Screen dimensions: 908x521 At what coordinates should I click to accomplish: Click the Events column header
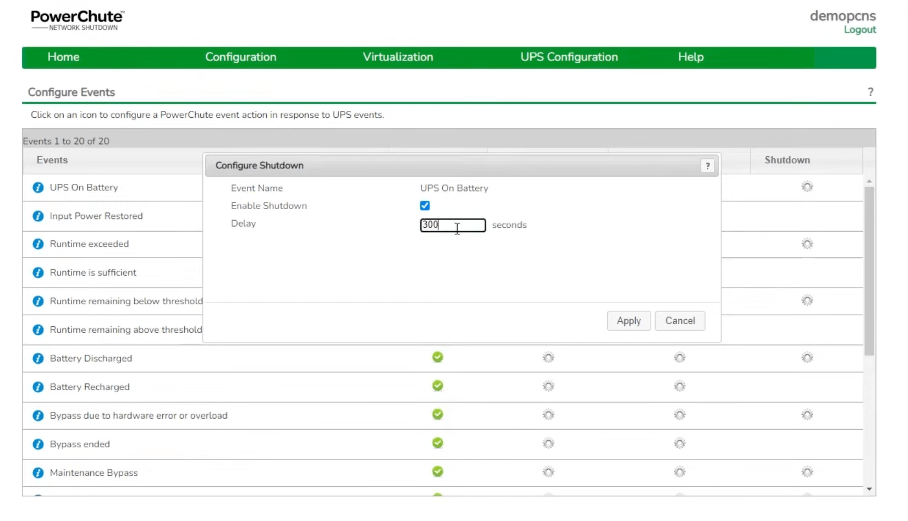coord(52,160)
